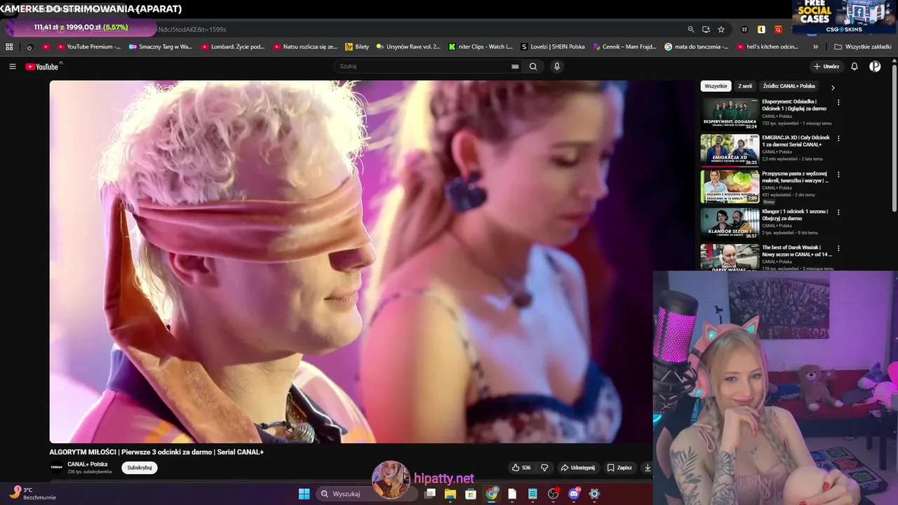
Task: Open Discord from the taskbar
Action: pos(574,494)
